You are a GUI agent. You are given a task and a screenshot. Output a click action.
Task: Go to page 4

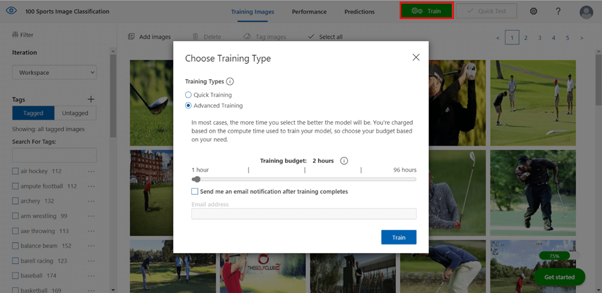tap(553, 38)
